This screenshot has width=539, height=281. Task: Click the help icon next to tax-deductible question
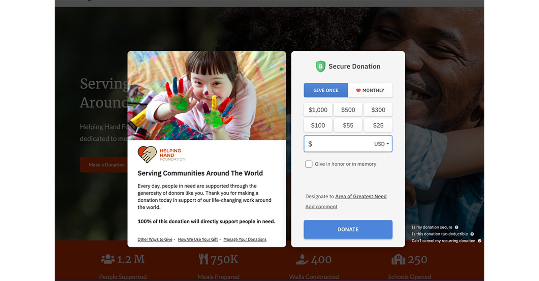point(472,234)
